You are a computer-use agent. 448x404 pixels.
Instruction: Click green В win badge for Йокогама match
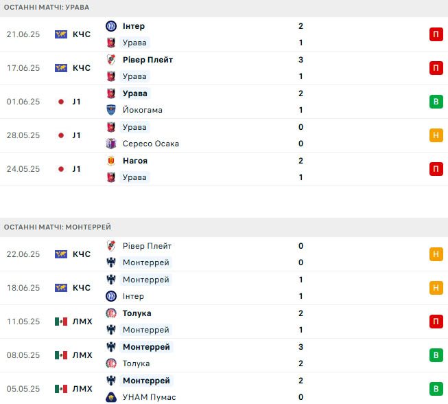pyautogui.click(x=436, y=102)
